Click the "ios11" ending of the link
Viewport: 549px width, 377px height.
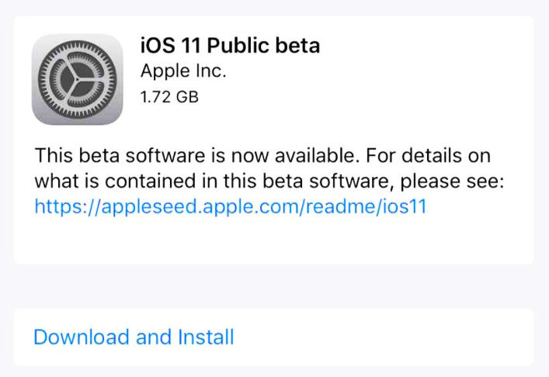pyautogui.click(x=404, y=206)
